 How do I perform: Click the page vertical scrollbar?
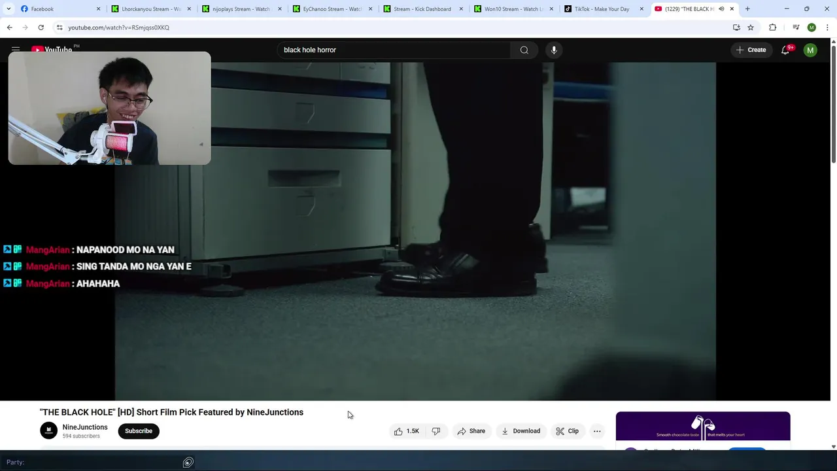(833, 105)
